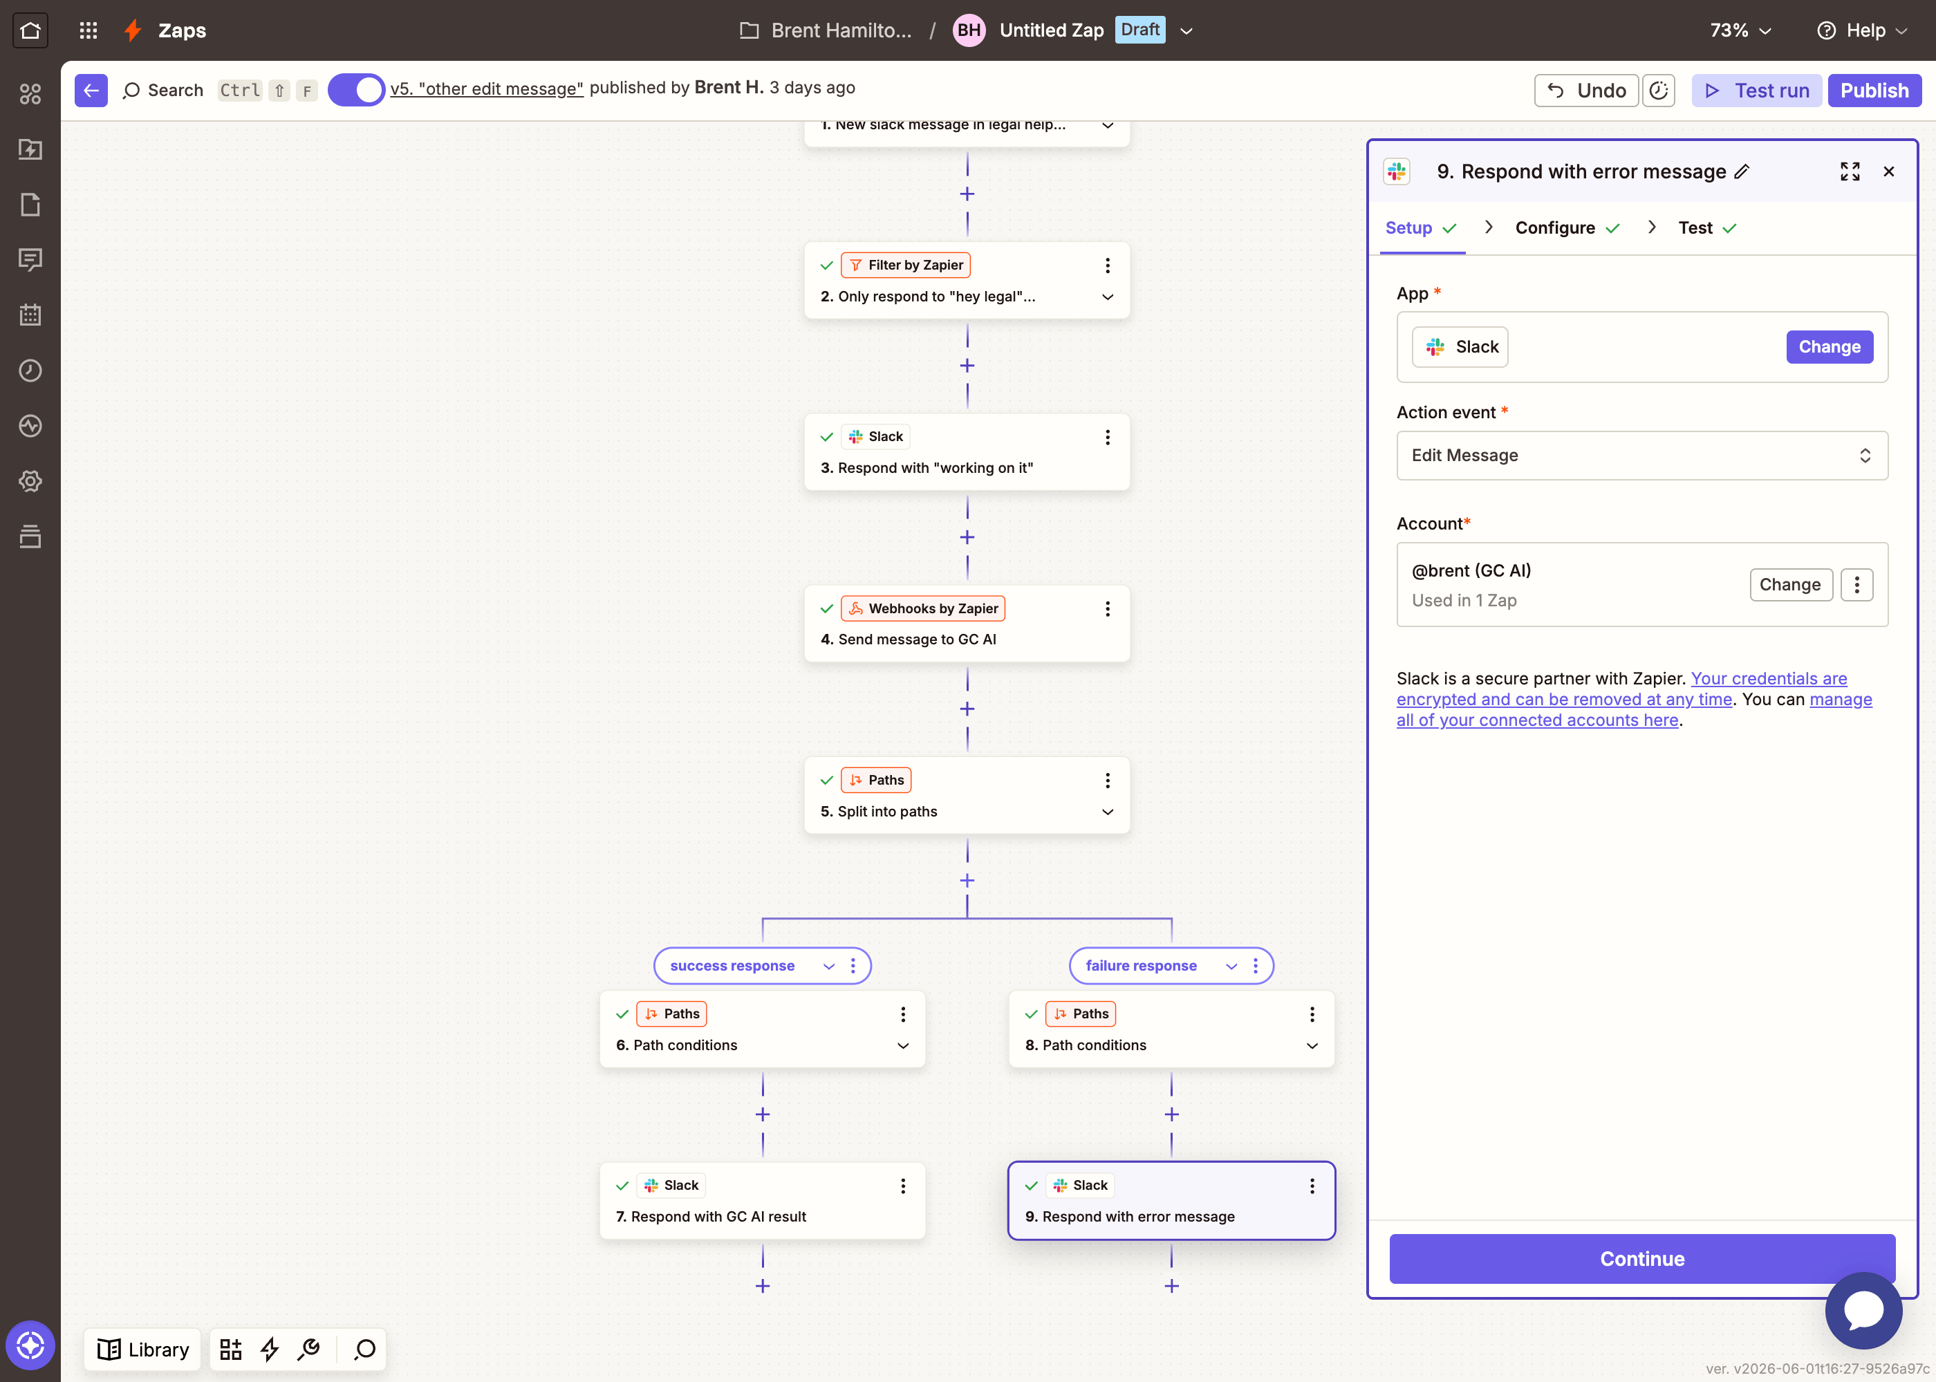Screen dimensions: 1936x1382
Task: Select step 9 Respond with error message card
Action: tap(1171, 1201)
